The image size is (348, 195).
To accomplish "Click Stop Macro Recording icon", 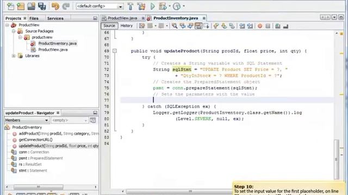I will click(x=268, y=26).
